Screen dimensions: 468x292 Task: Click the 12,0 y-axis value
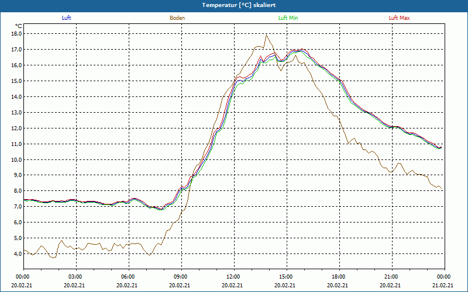tap(18, 128)
